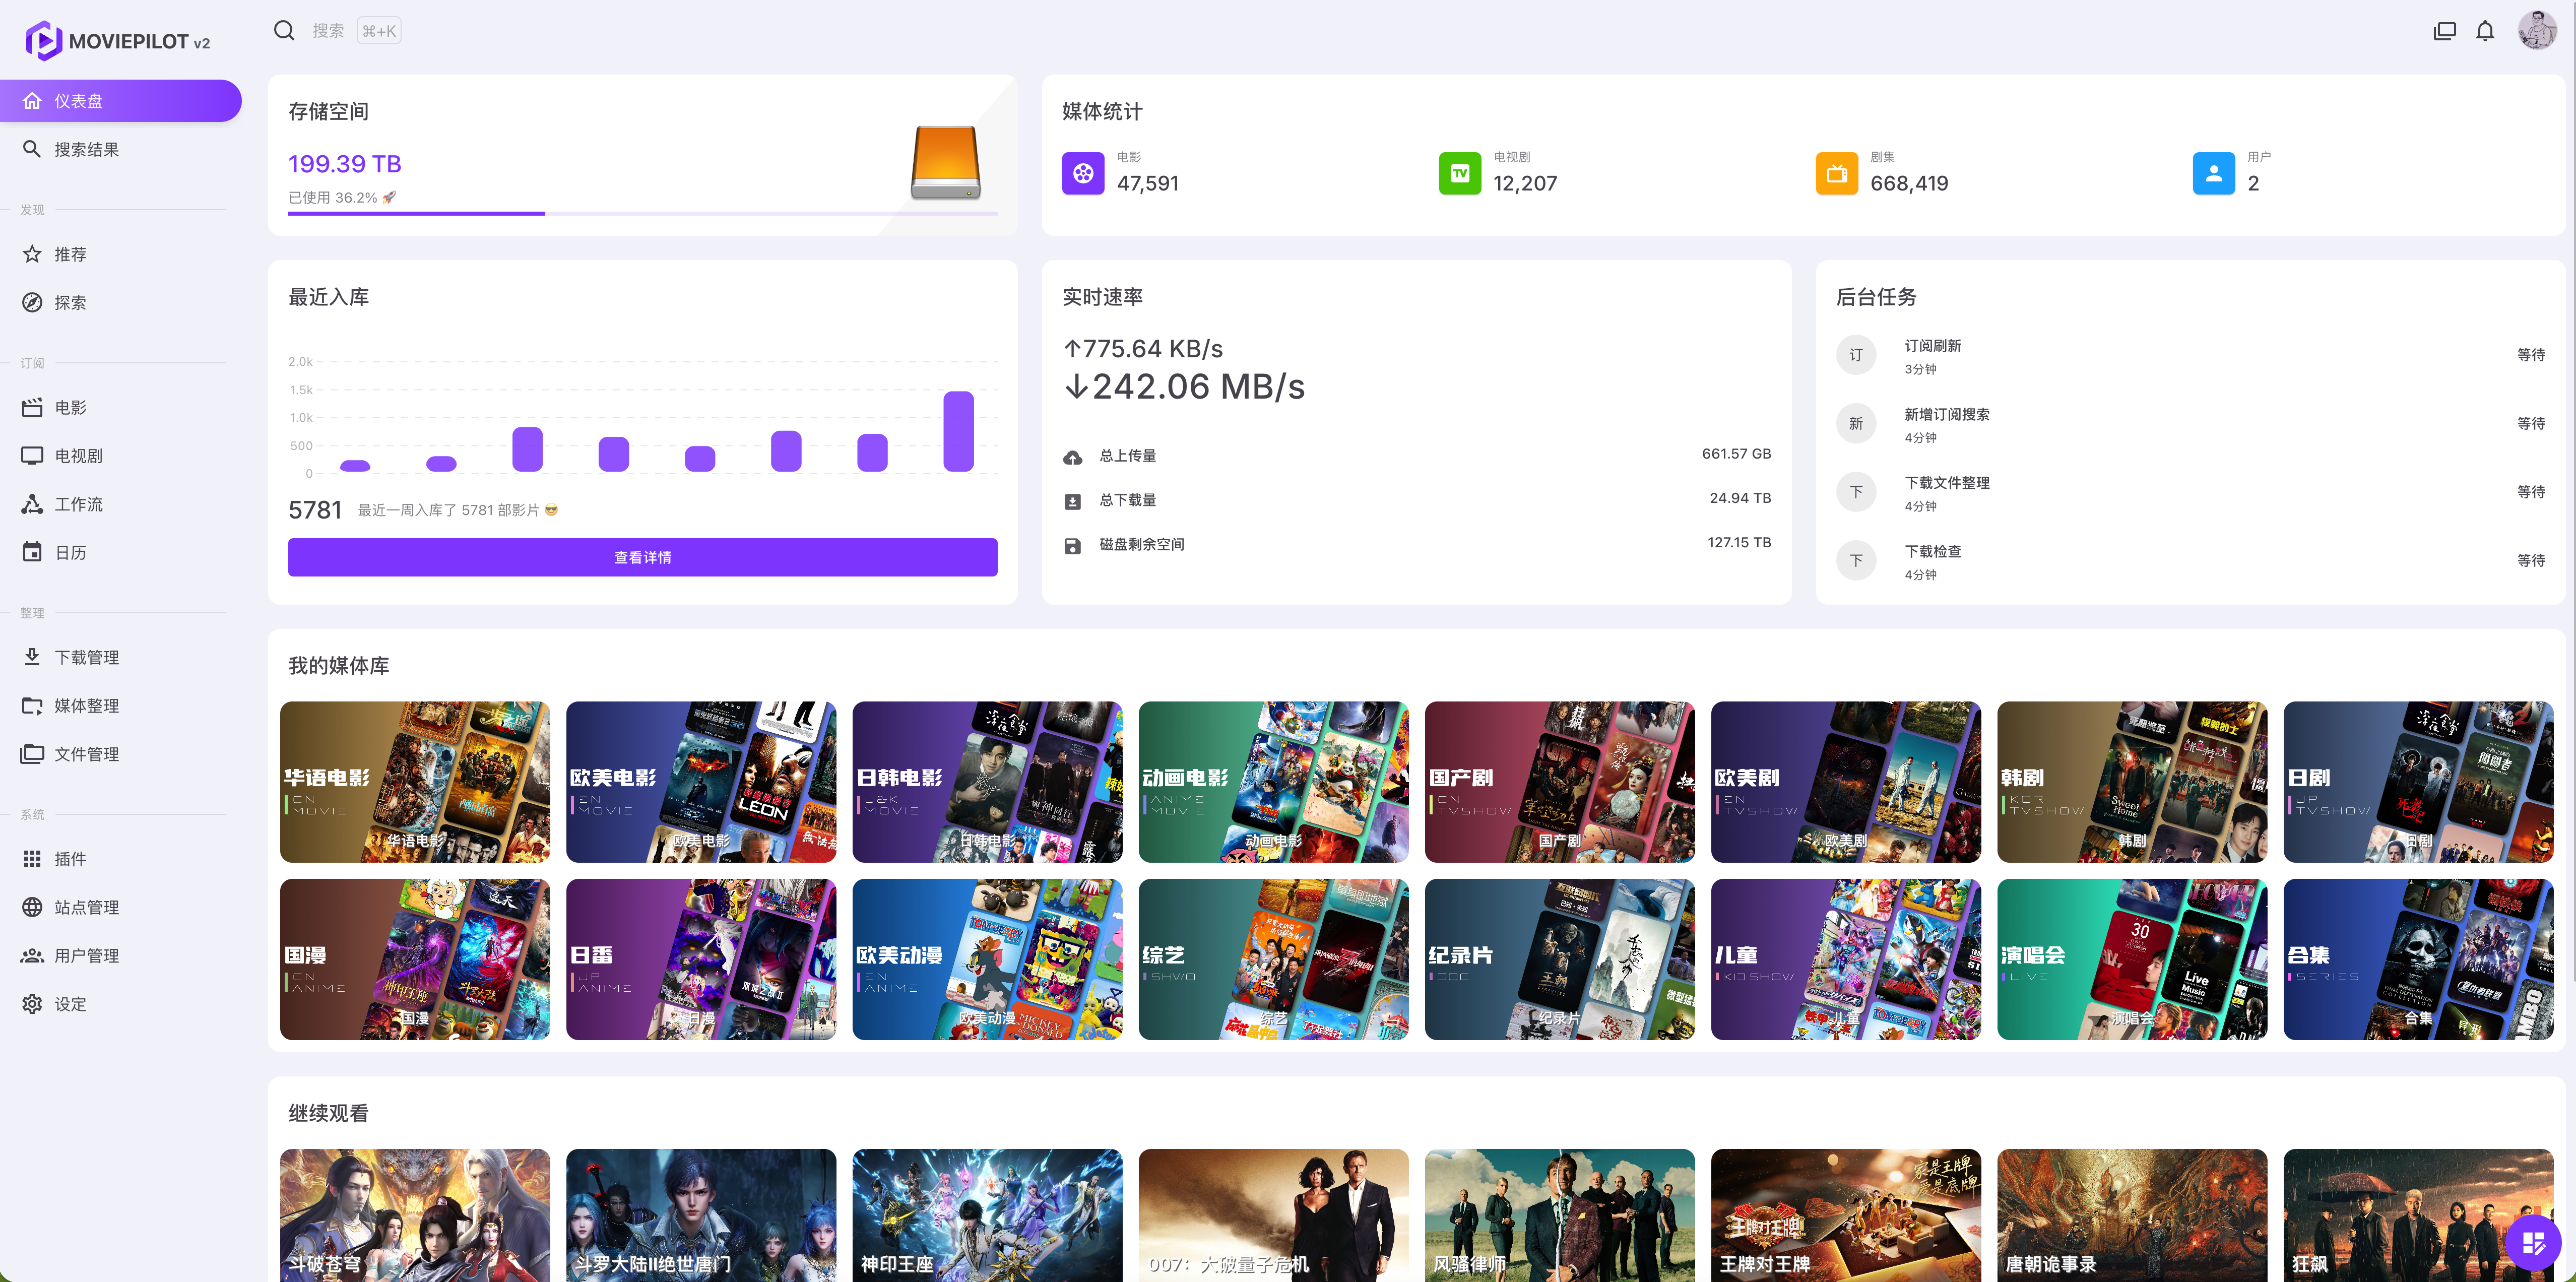Select Download Management in the sidebar
2576x1282 pixels.
pos(86,657)
